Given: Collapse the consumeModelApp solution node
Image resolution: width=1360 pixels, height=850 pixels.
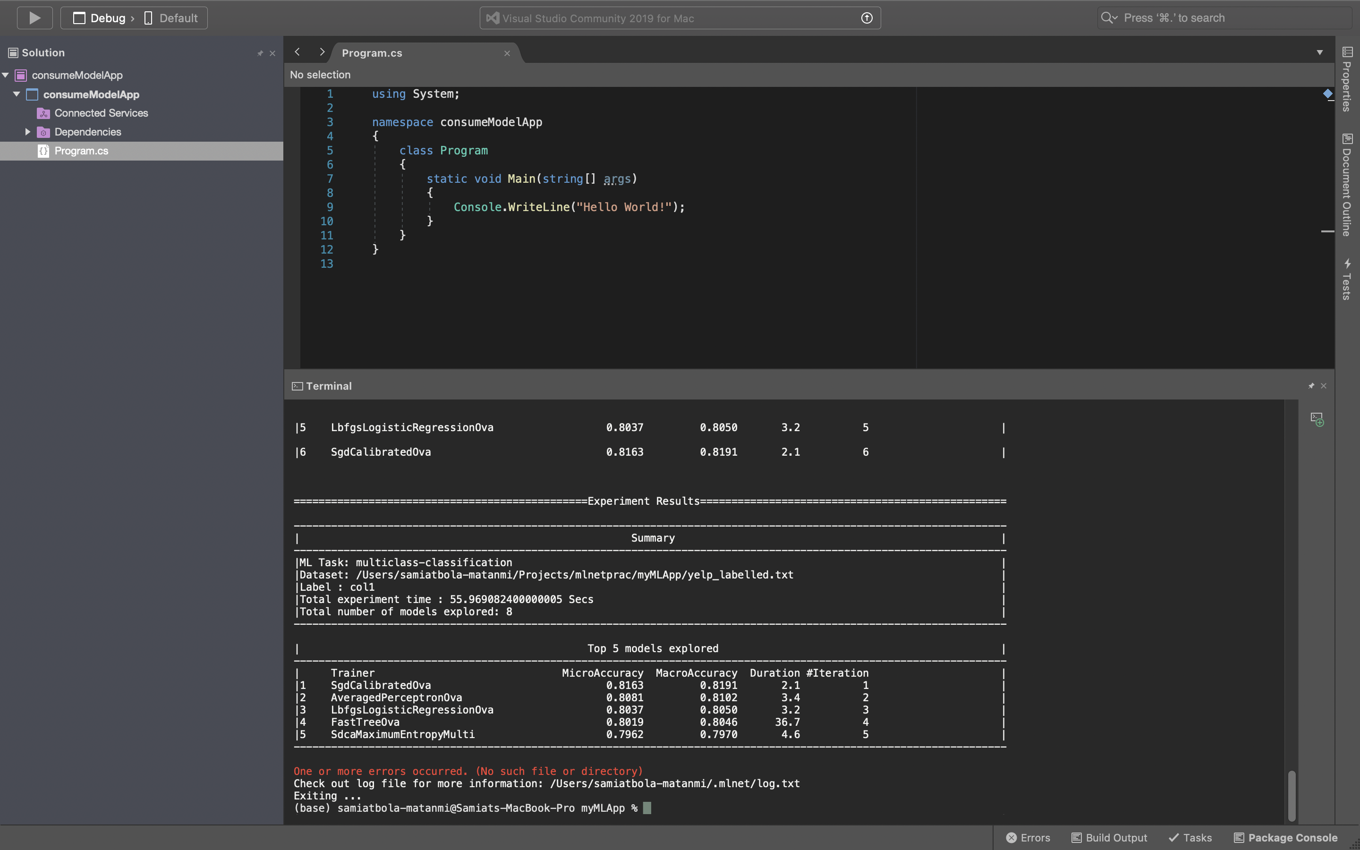Looking at the screenshot, I should [x=6, y=75].
